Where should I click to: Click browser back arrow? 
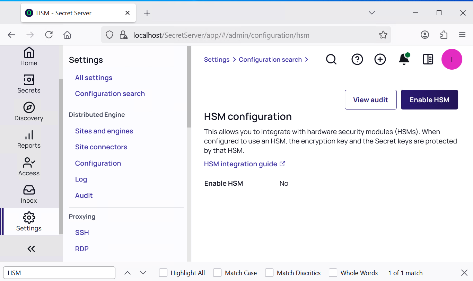point(11,35)
